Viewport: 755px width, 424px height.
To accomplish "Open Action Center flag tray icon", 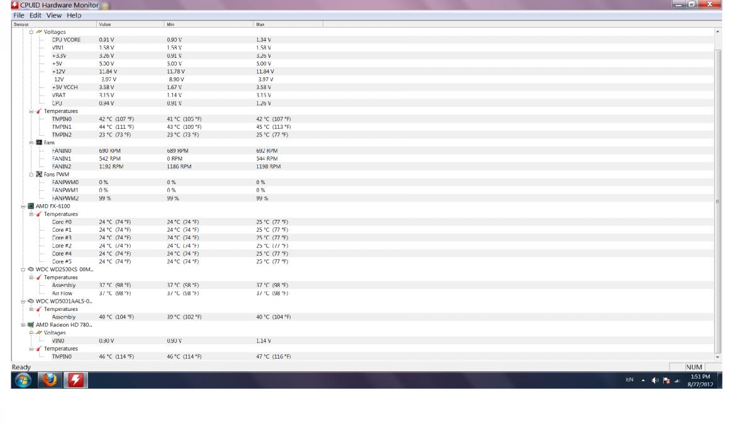I will tap(666, 381).
